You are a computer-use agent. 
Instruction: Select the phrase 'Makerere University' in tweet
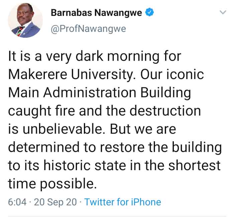click(x=71, y=74)
